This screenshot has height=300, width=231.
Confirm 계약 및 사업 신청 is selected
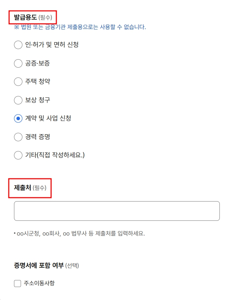pos(18,118)
